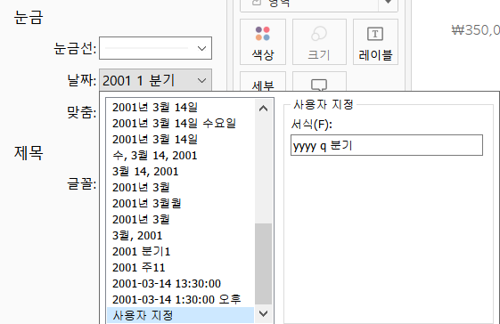Click the scroll down arrow of format list

[x=264, y=314]
